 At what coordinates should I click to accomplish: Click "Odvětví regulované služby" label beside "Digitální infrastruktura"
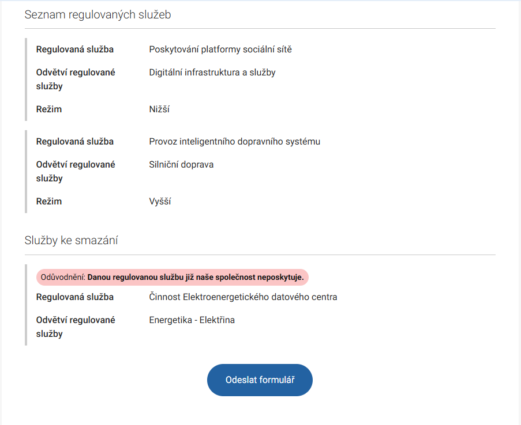(x=76, y=79)
